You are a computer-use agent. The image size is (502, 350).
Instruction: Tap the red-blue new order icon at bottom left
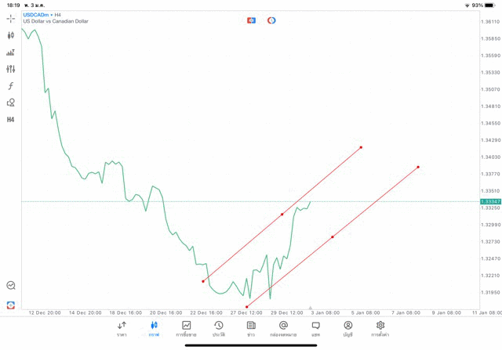click(x=11, y=305)
